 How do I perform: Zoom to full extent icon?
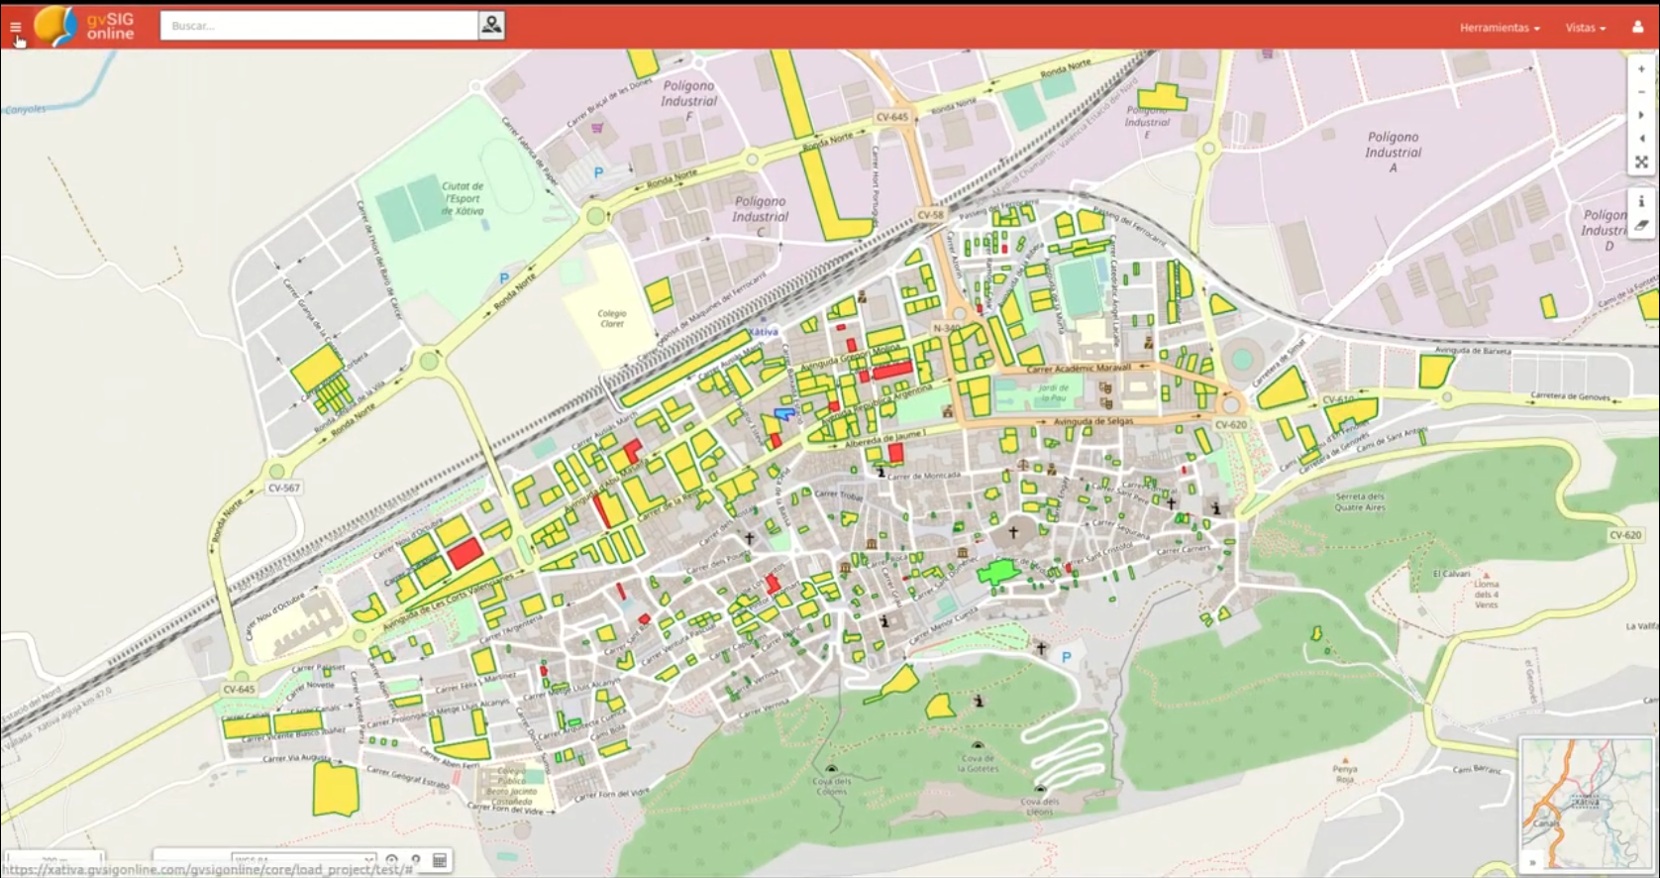tap(1641, 163)
